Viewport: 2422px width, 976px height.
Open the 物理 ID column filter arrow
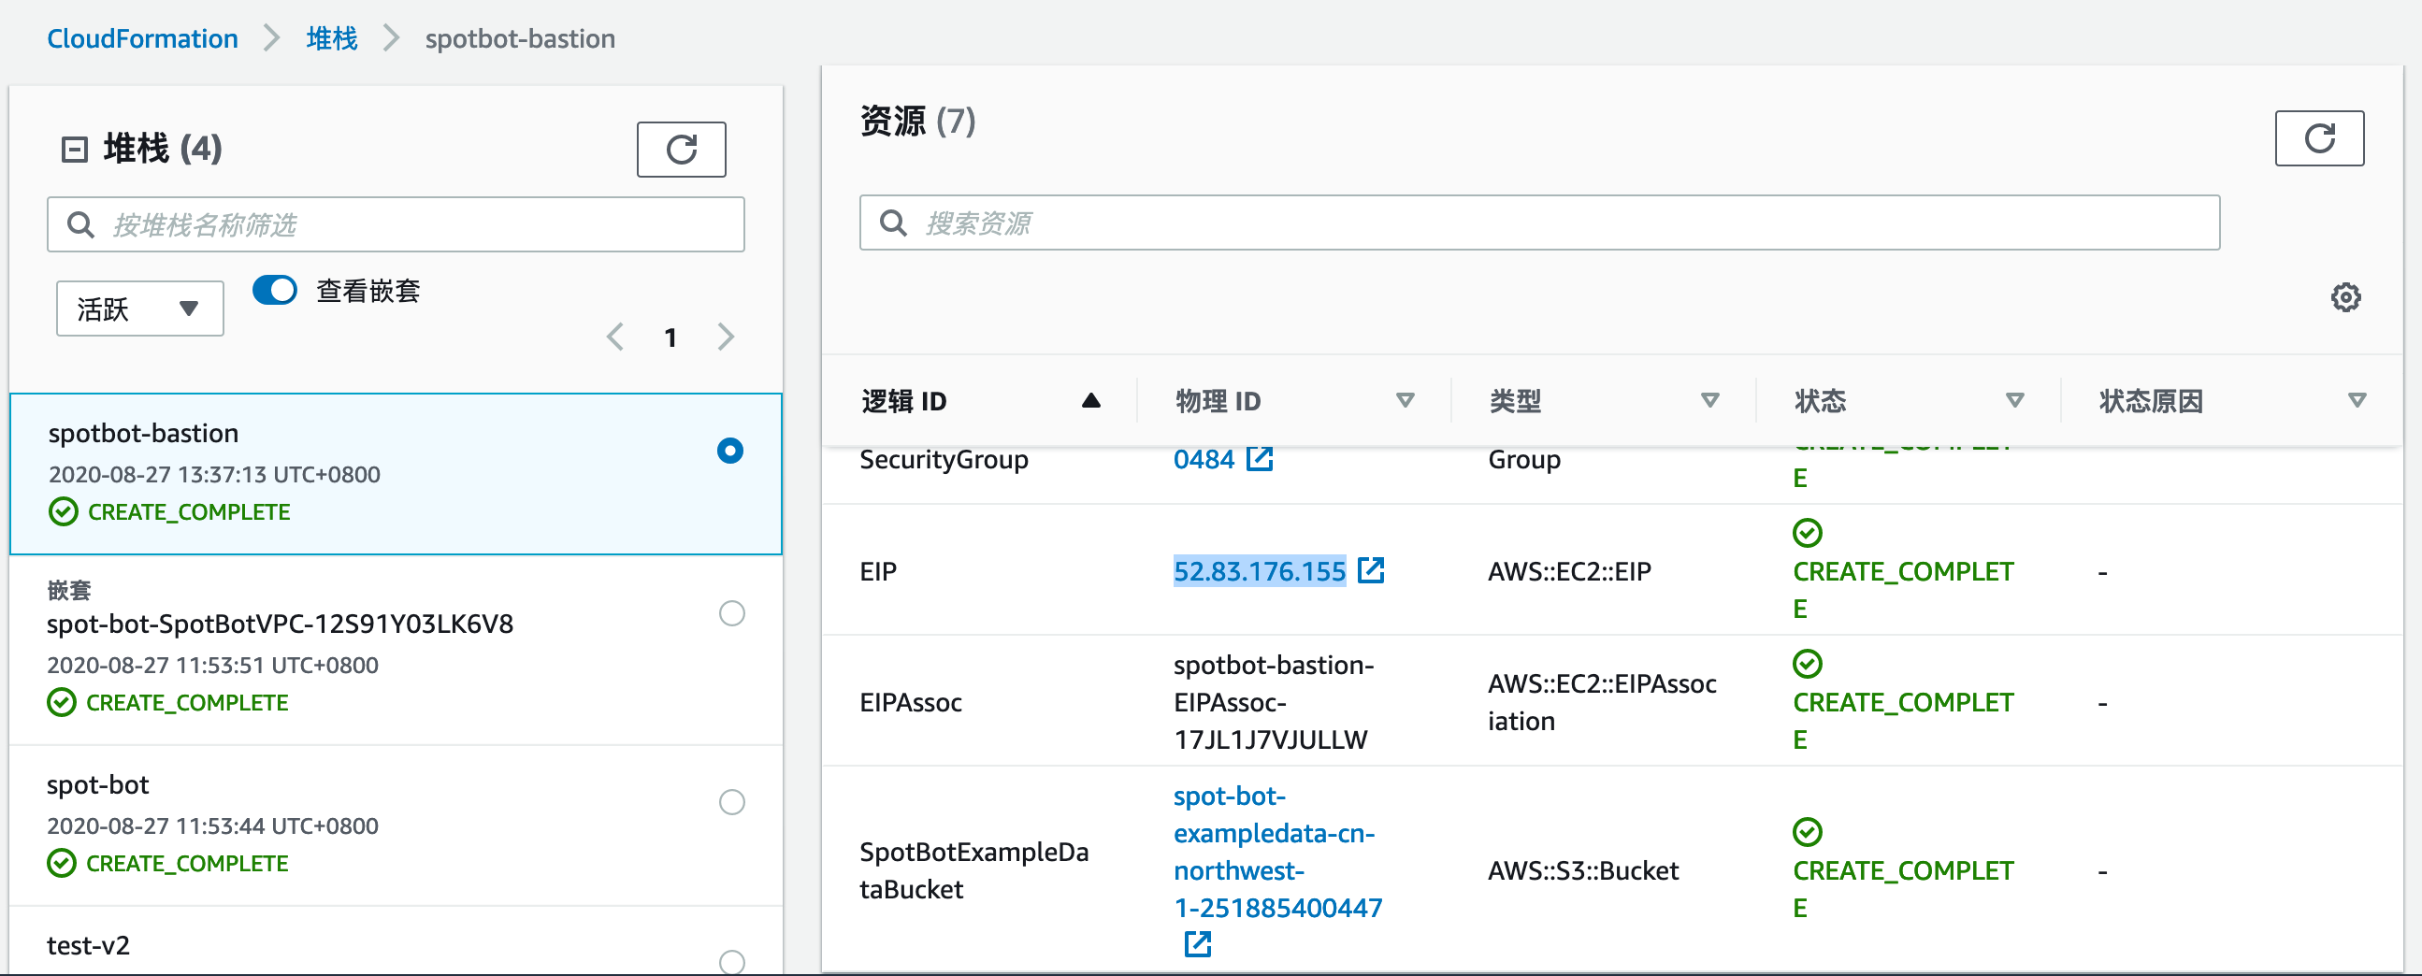coord(1405,400)
